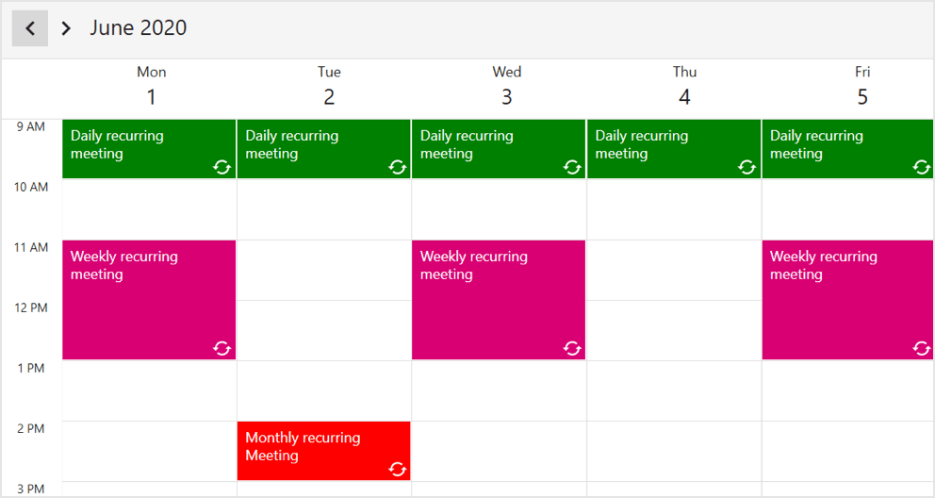Click recurrence icon on Monday weekly meeting
Screen dimensions: 935x498
222,348
